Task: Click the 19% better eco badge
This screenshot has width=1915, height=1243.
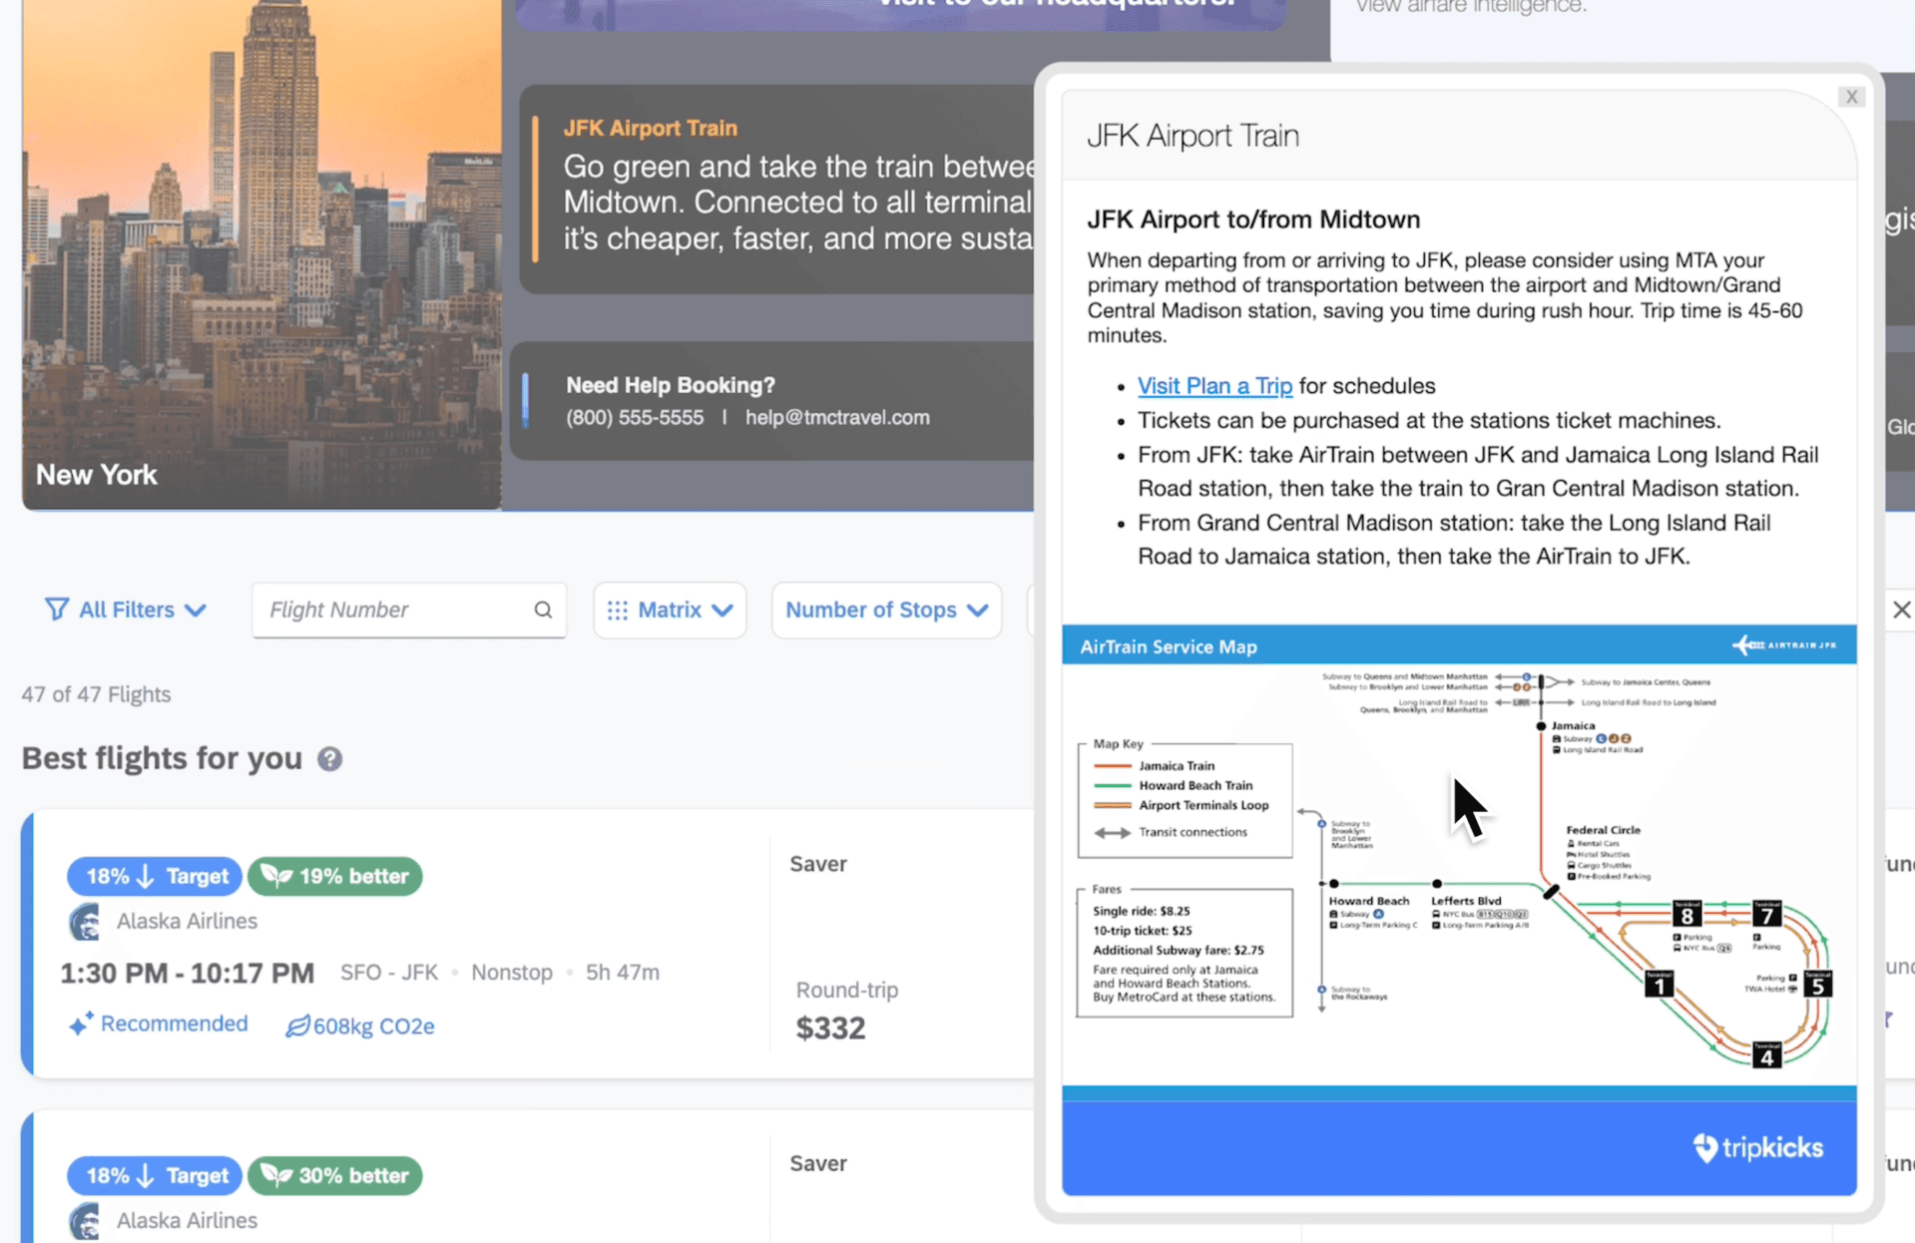Action: point(335,876)
